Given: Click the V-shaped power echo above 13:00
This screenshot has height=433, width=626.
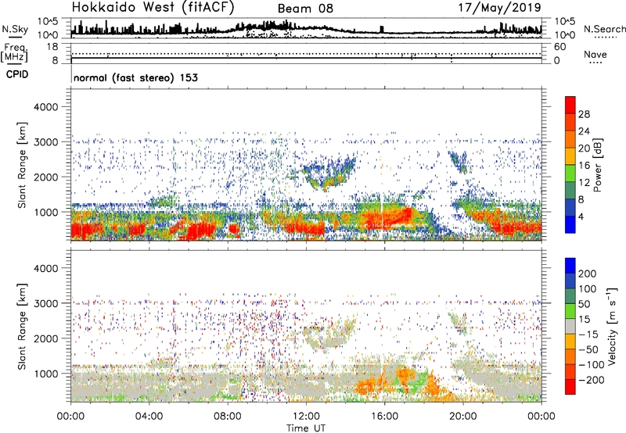Looking at the screenshot, I should click(x=329, y=173).
